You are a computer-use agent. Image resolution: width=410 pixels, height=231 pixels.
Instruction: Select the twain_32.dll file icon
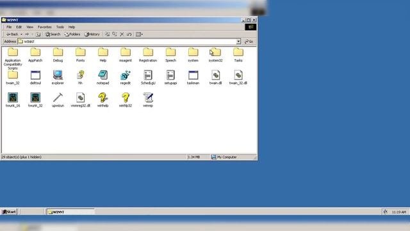238,75
